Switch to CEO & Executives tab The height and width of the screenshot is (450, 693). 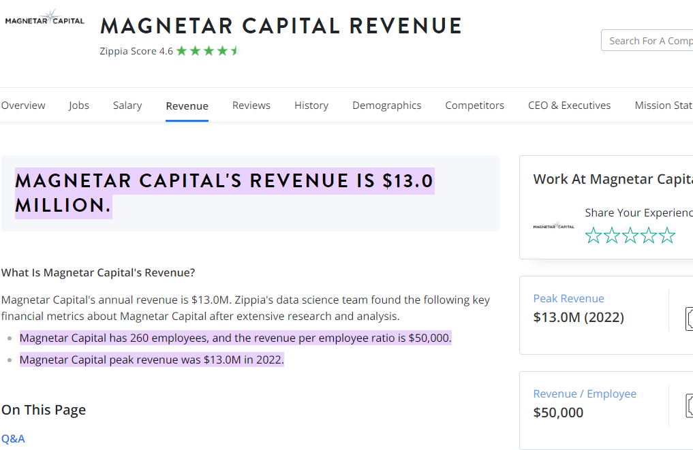click(569, 106)
